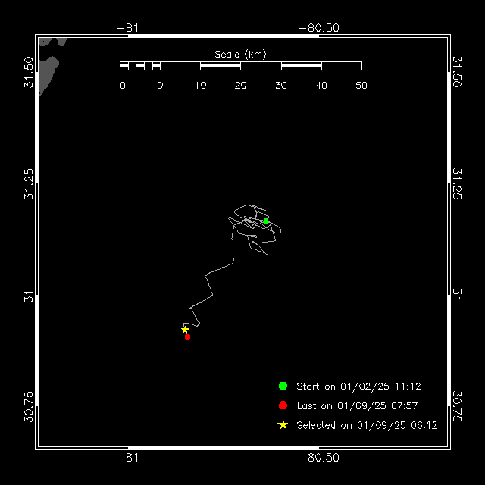
Task: Click the 0 label under the scale bar
Action: pos(160,86)
